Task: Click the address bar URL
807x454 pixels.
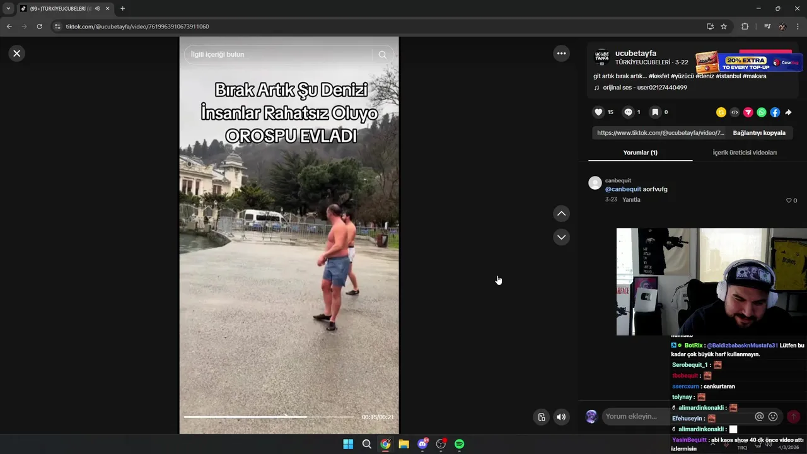Action: pyautogui.click(x=137, y=26)
